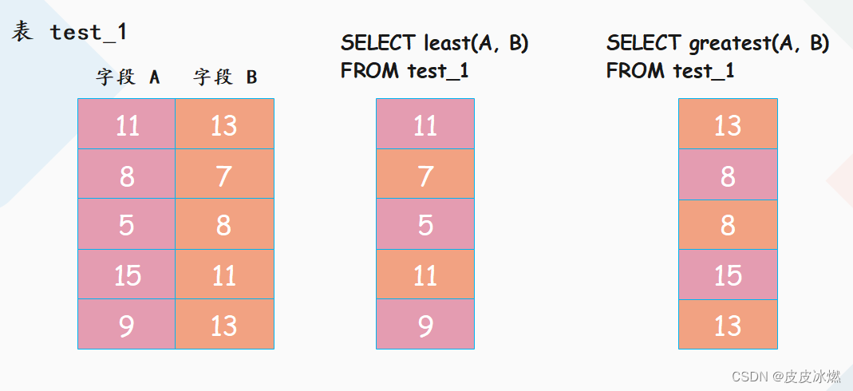
Task: Click the 5 cell under 字段 A
Action: pos(127,224)
